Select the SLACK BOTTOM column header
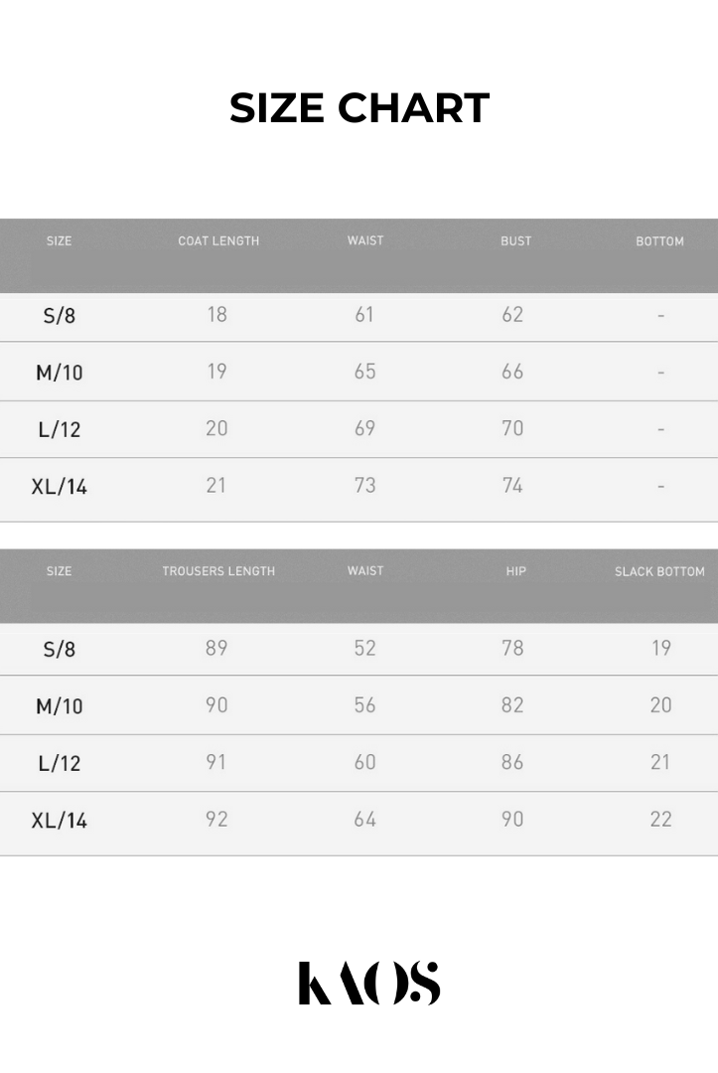 [659, 571]
